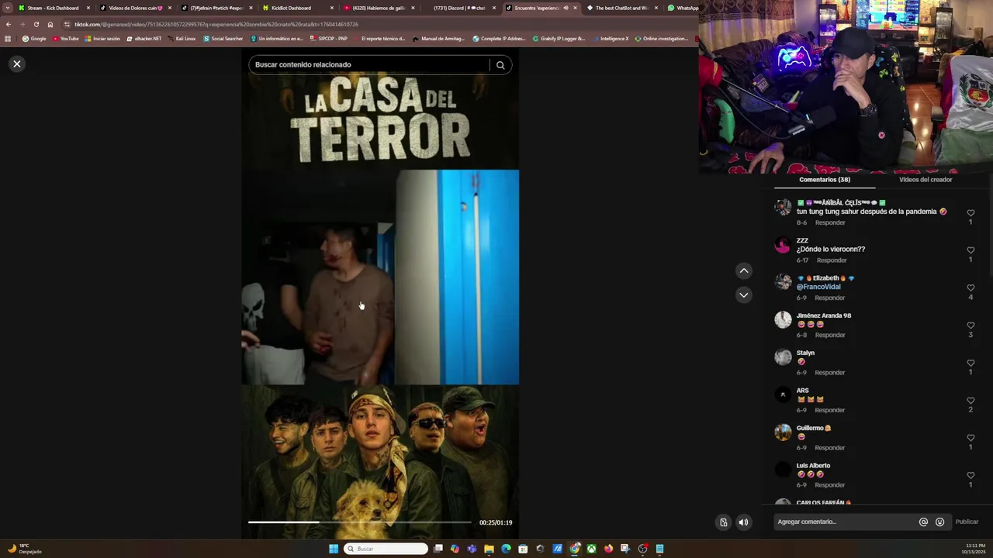Screen dimensions: 993x558
Task: Select the tiktok.com address bar URL
Action: coord(217,24)
